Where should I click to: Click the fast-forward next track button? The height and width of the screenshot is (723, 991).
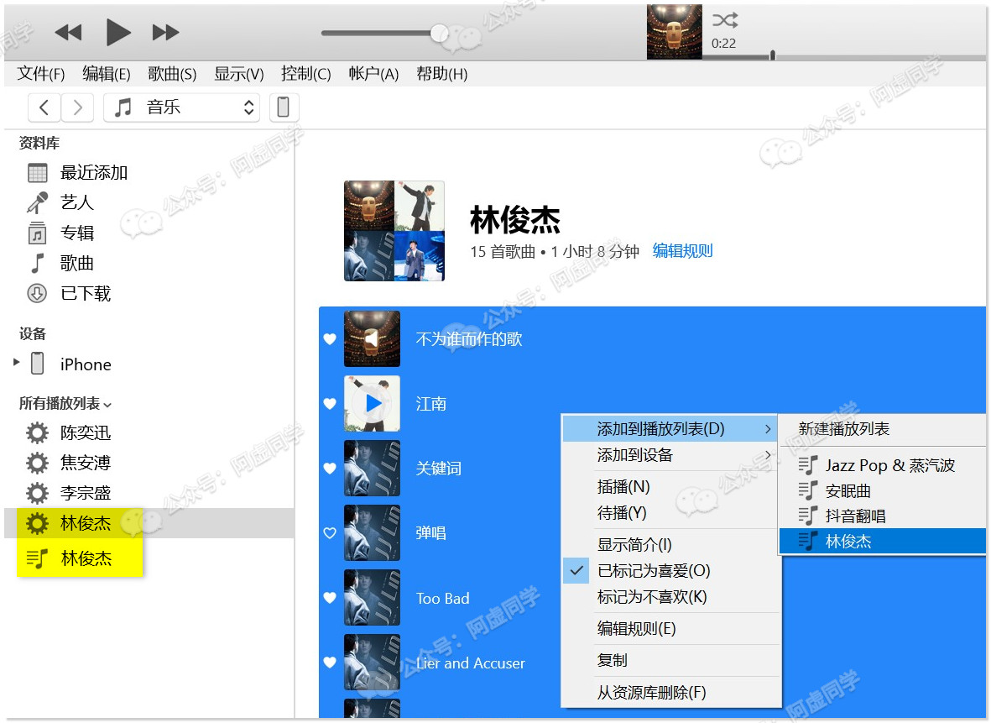coord(165,32)
